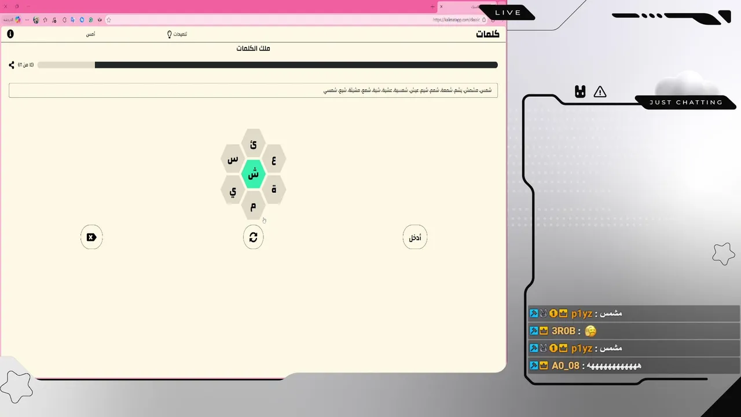Viewport: 741px width, 417px height.
Task: Click the word count text near share
Action: pyautogui.click(x=26, y=65)
